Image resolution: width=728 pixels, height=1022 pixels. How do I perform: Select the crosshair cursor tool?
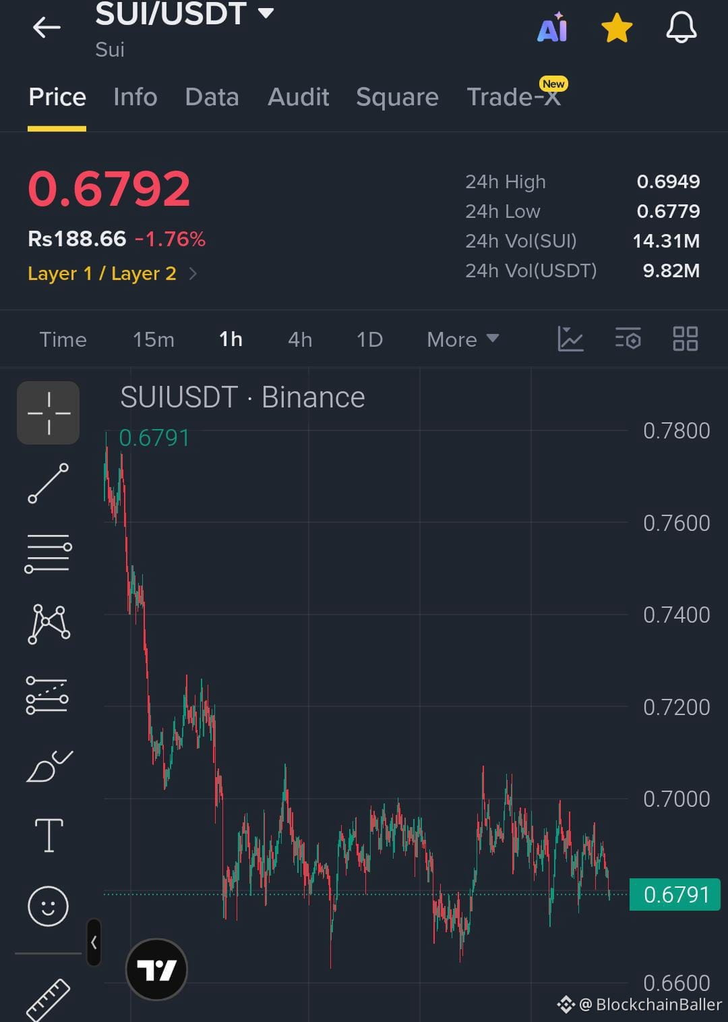(x=49, y=413)
